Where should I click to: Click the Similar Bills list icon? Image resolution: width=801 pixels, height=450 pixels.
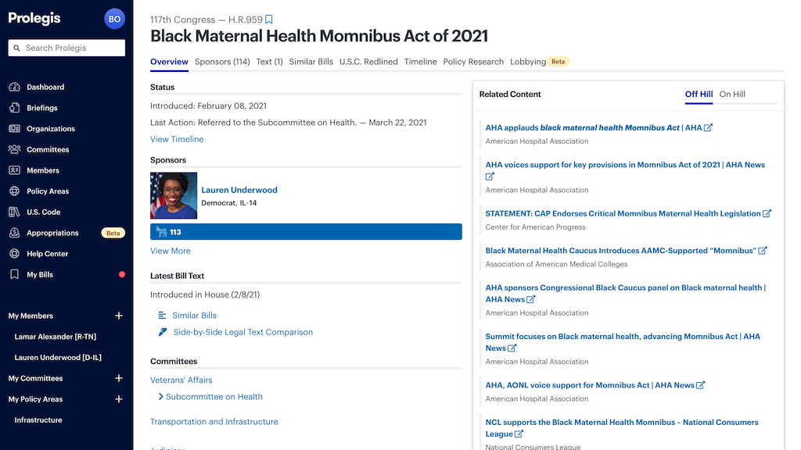click(162, 315)
